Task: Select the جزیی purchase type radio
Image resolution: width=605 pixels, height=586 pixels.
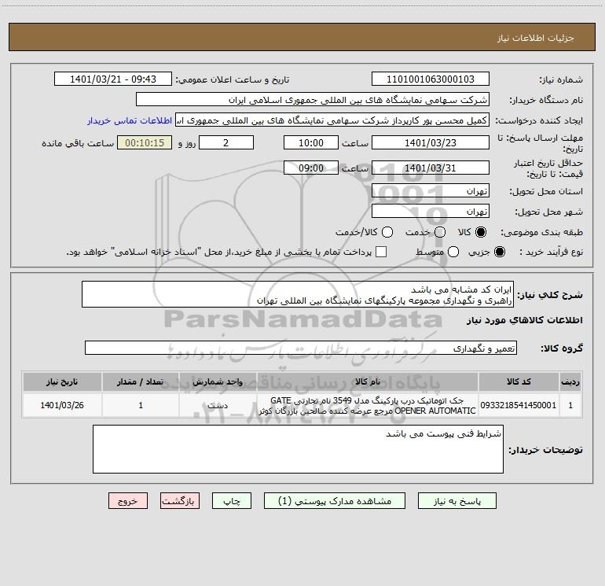Action: [500, 252]
